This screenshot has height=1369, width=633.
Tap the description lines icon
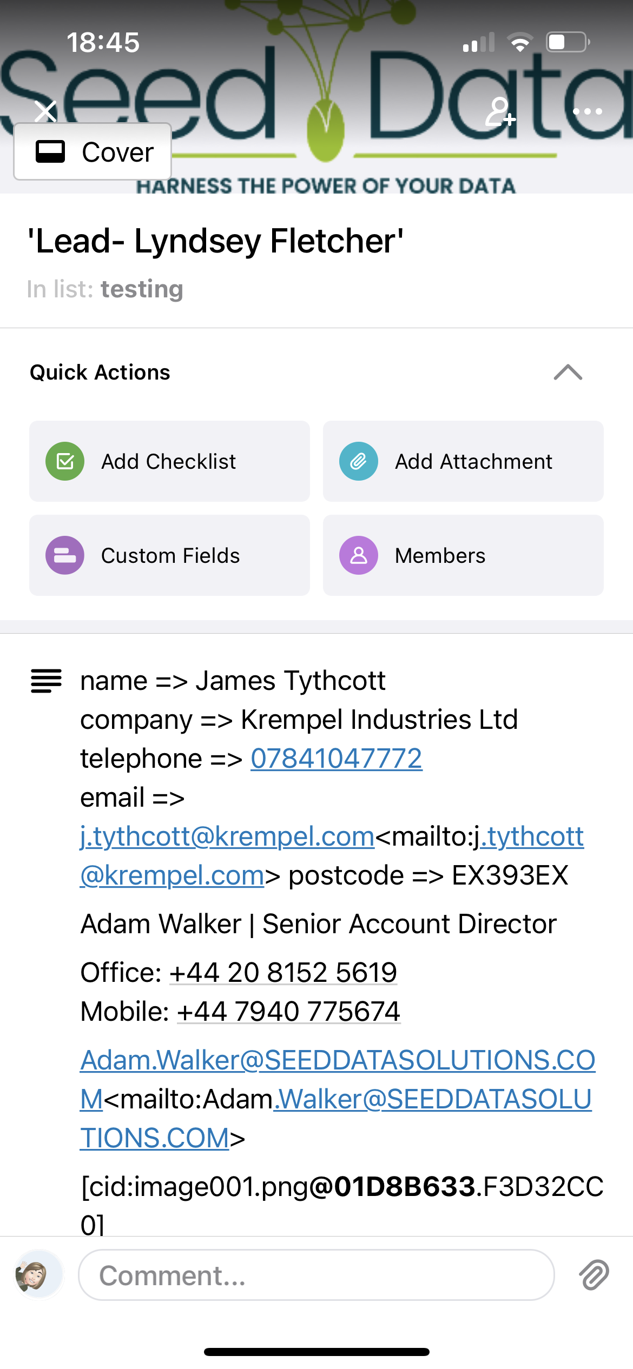point(47,680)
